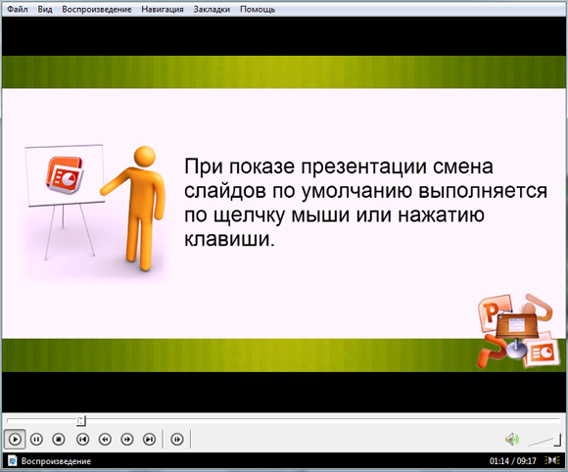Click the status bar file icon

click(x=12, y=461)
